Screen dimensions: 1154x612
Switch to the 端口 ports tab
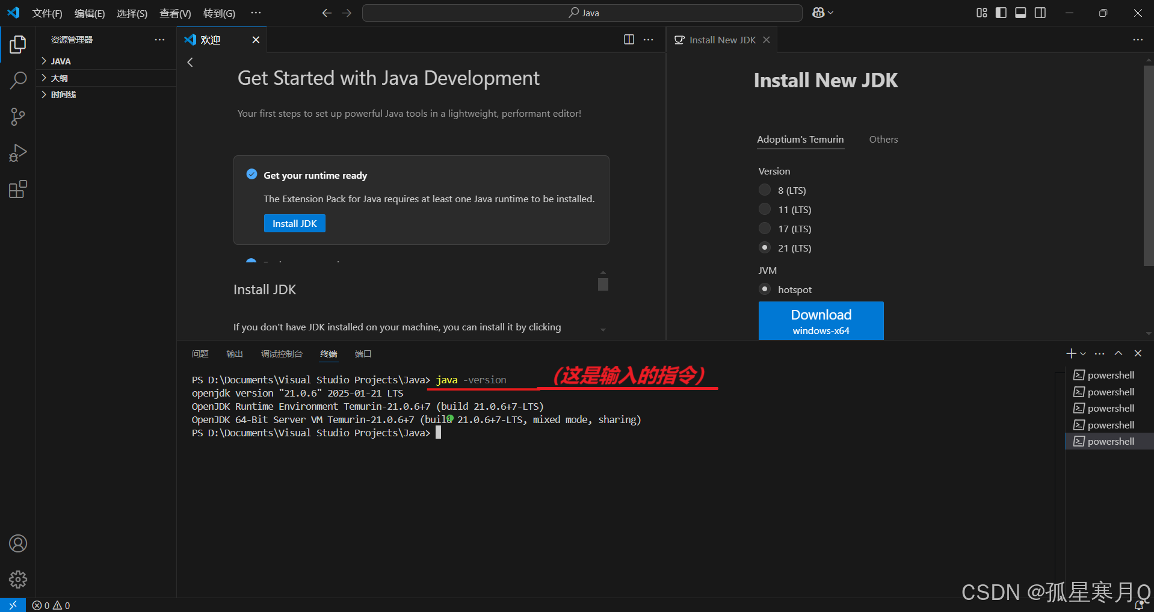363,354
